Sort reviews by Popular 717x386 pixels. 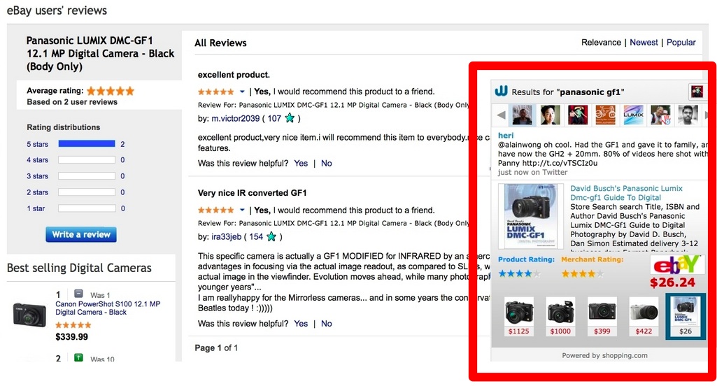click(681, 43)
